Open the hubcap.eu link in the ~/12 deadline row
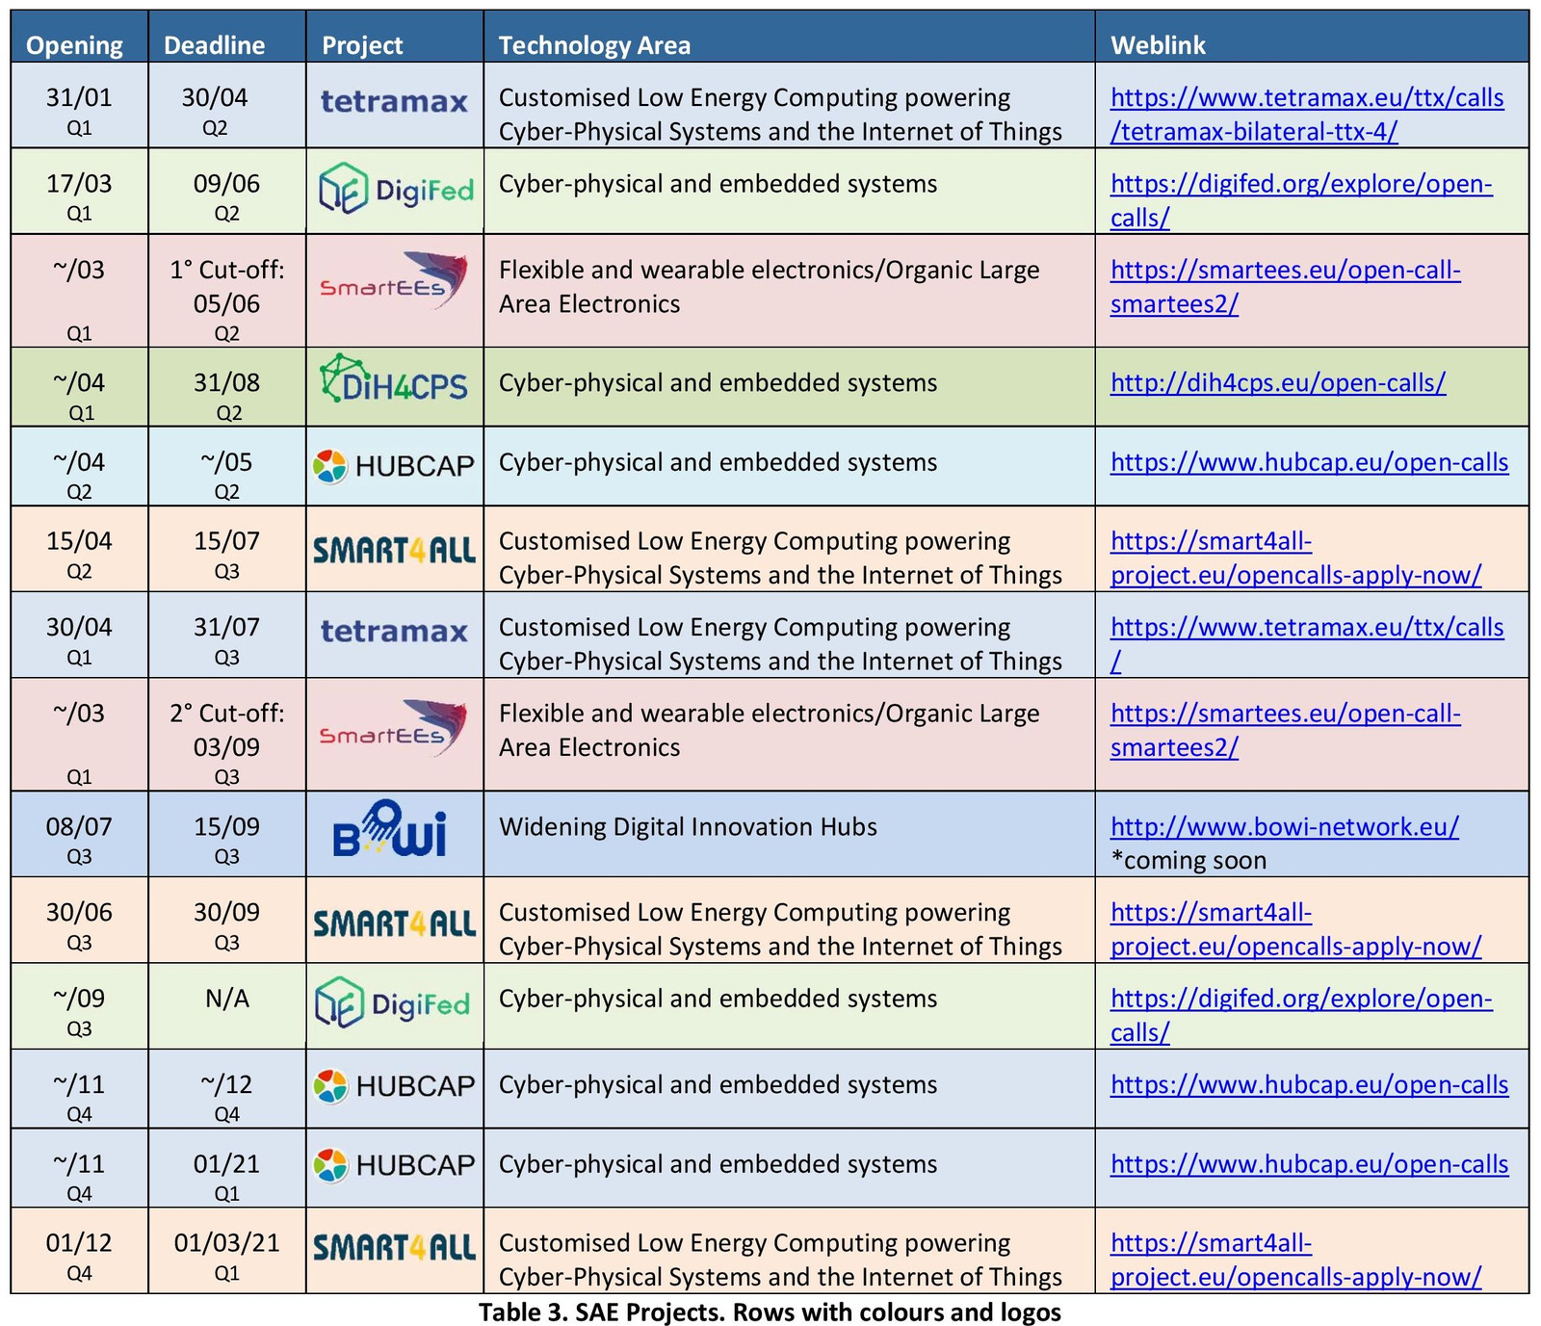Image resolution: width=1541 pixels, height=1326 pixels. (x=1310, y=1084)
